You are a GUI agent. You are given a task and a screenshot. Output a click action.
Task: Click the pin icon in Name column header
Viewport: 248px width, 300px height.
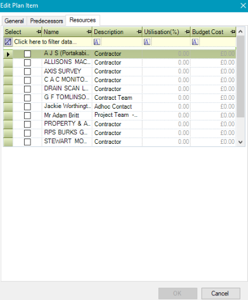pos(89,32)
